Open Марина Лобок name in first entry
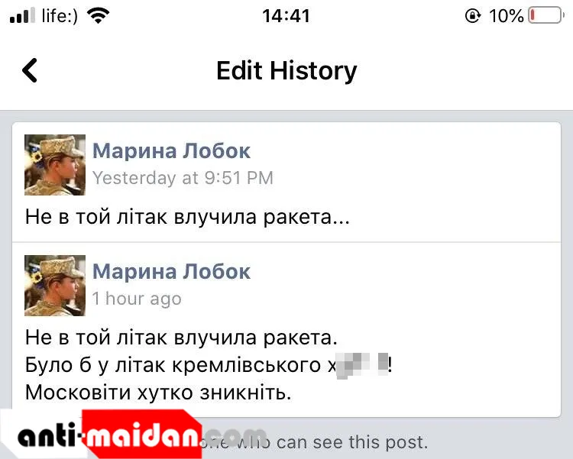 (x=171, y=150)
